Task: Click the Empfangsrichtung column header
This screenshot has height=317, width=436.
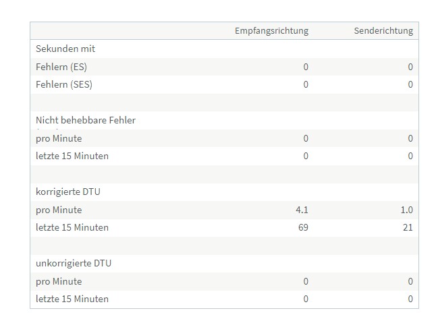Action: [x=272, y=31]
